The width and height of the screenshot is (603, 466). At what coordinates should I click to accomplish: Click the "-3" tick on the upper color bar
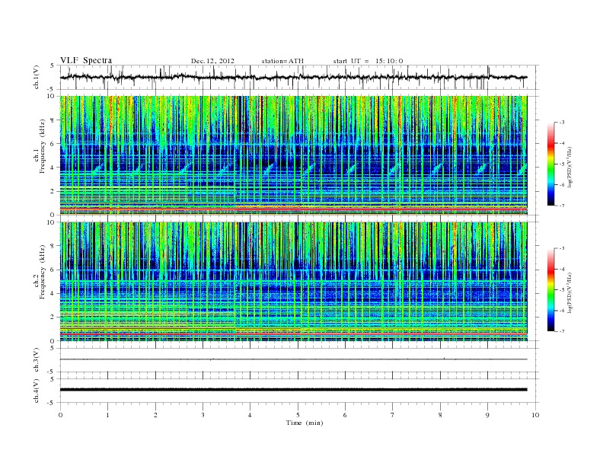click(x=561, y=123)
